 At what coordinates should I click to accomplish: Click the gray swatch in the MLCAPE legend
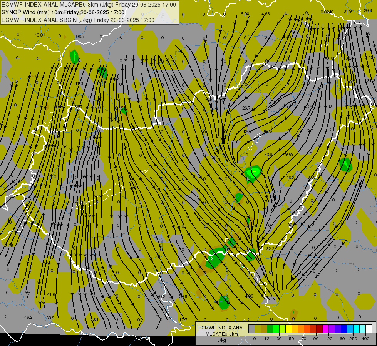[x=251, y=329]
